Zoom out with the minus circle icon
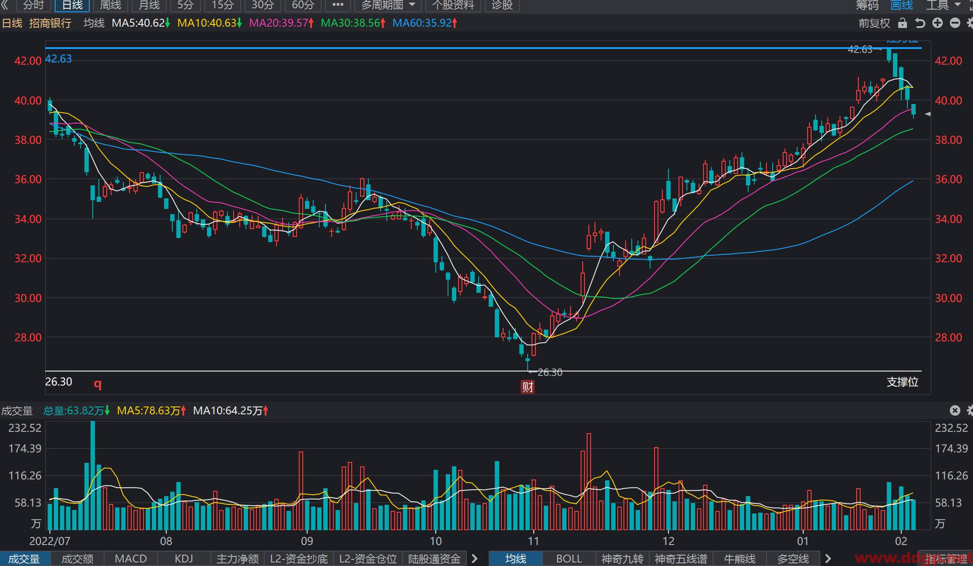 (x=955, y=23)
